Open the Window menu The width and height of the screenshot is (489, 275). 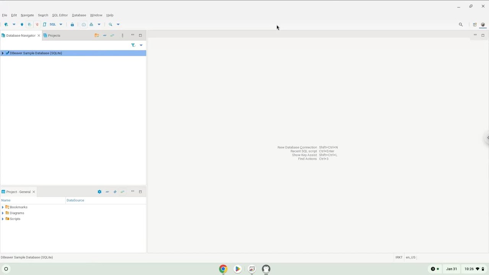pos(96,15)
